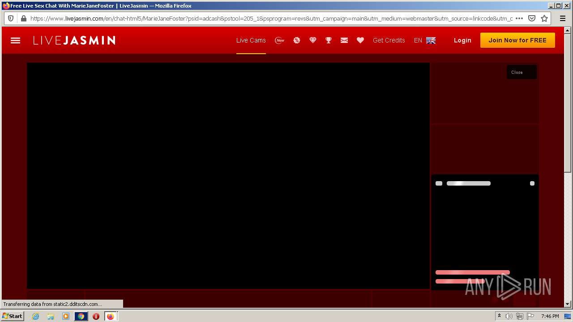Expand the EN language selector
The height and width of the screenshot is (322, 573).
[425, 40]
